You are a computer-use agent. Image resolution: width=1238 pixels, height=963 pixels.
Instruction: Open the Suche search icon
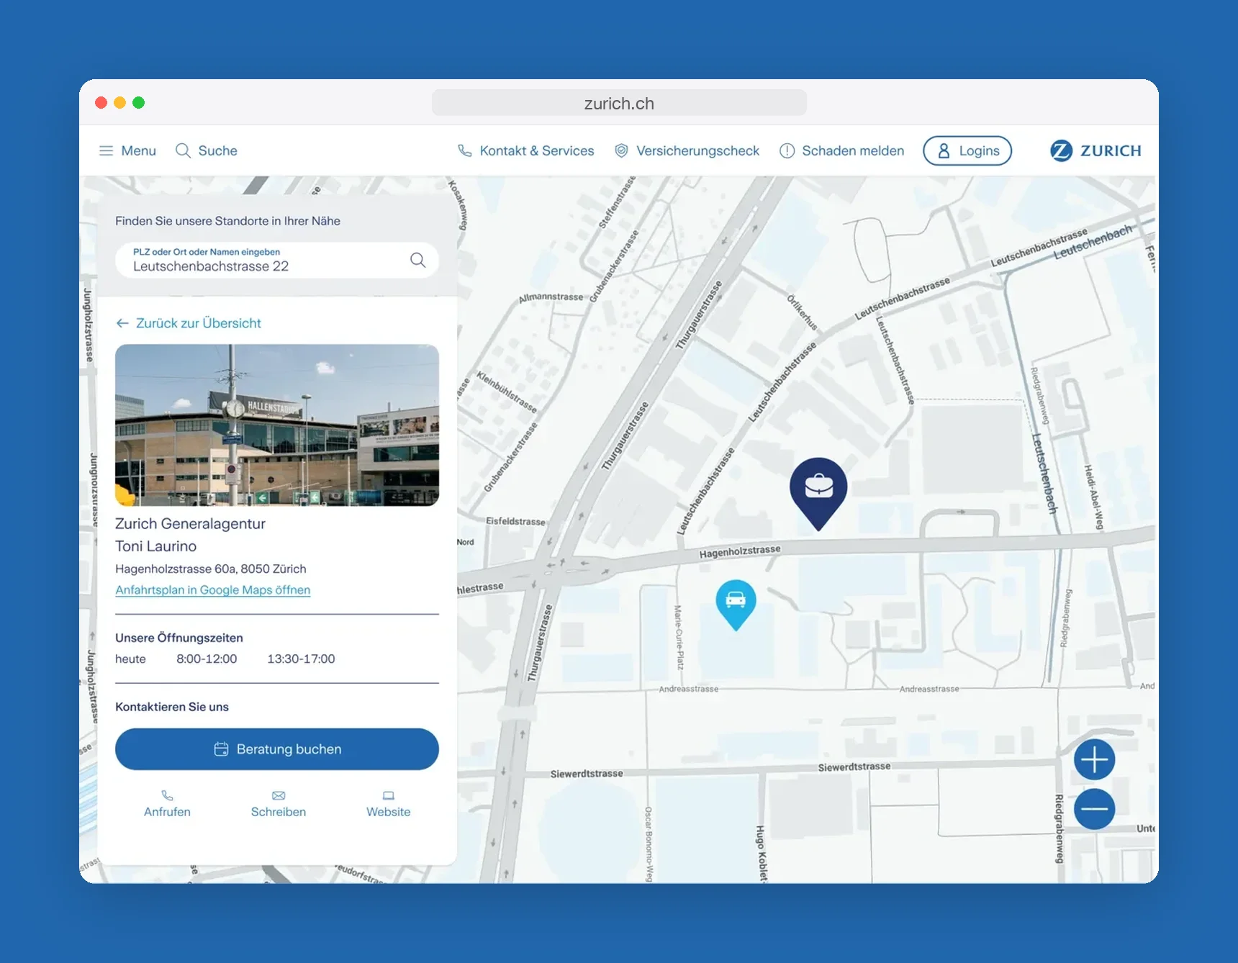(x=184, y=150)
